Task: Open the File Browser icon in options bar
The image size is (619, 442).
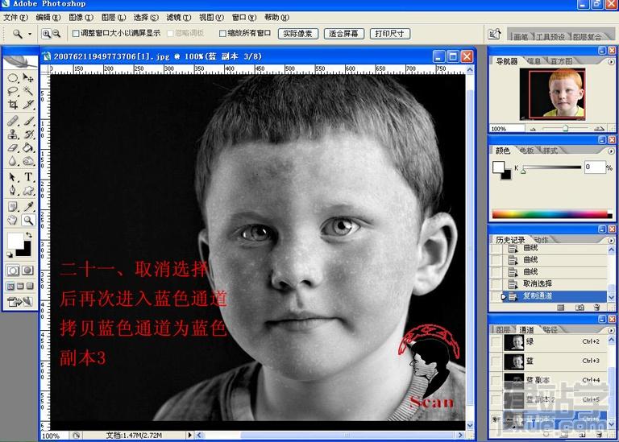Action: pos(494,34)
